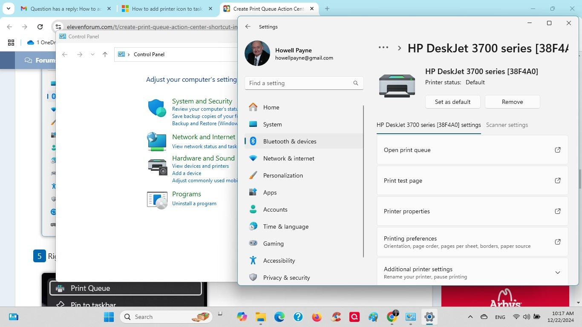
Task: Click external link icon for Open print queue
Action: click(557, 150)
